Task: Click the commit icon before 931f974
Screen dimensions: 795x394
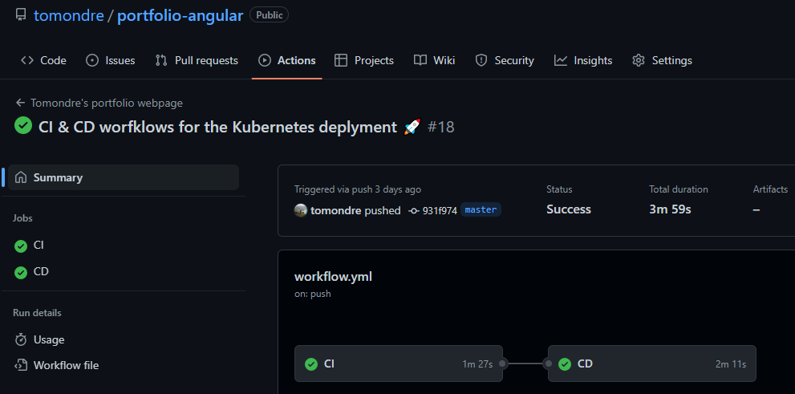Action: point(414,210)
